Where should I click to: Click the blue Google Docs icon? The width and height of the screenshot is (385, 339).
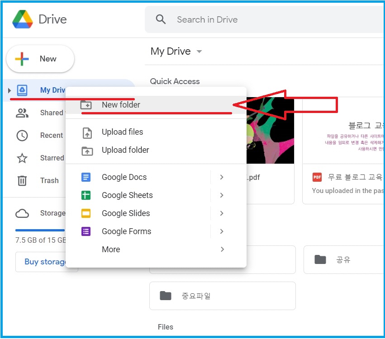tap(86, 177)
